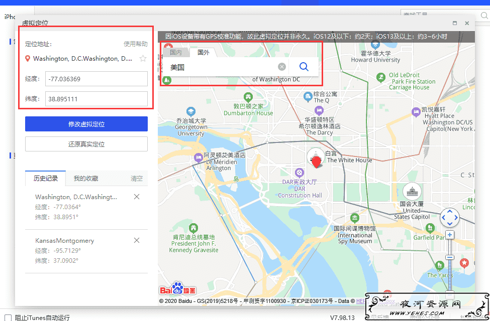Click International Spy Museum icon
The width and height of the screenshot is (490, 321).
(354, 218)
